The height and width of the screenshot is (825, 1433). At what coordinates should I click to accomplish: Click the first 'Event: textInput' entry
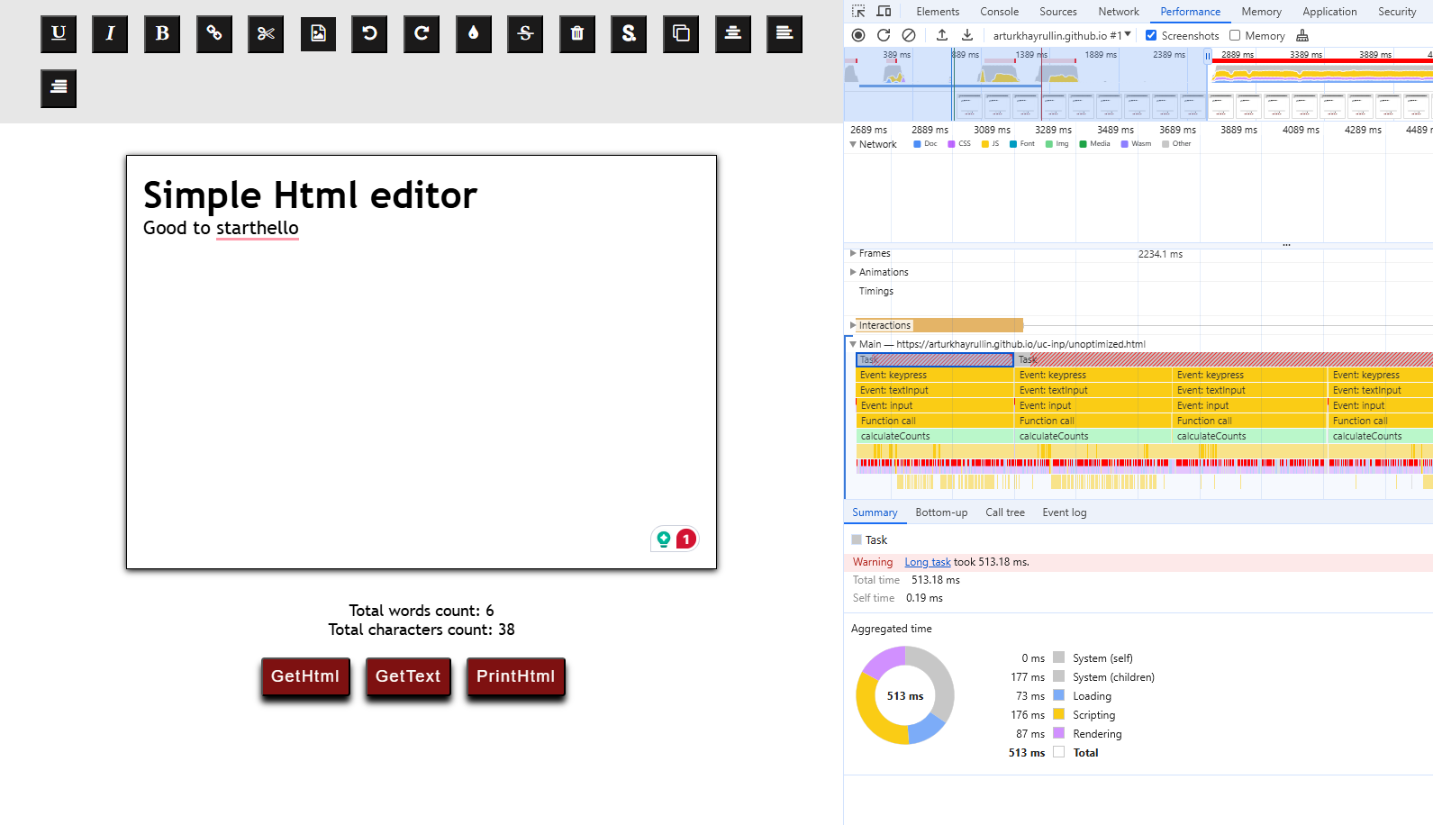[935, 390]
